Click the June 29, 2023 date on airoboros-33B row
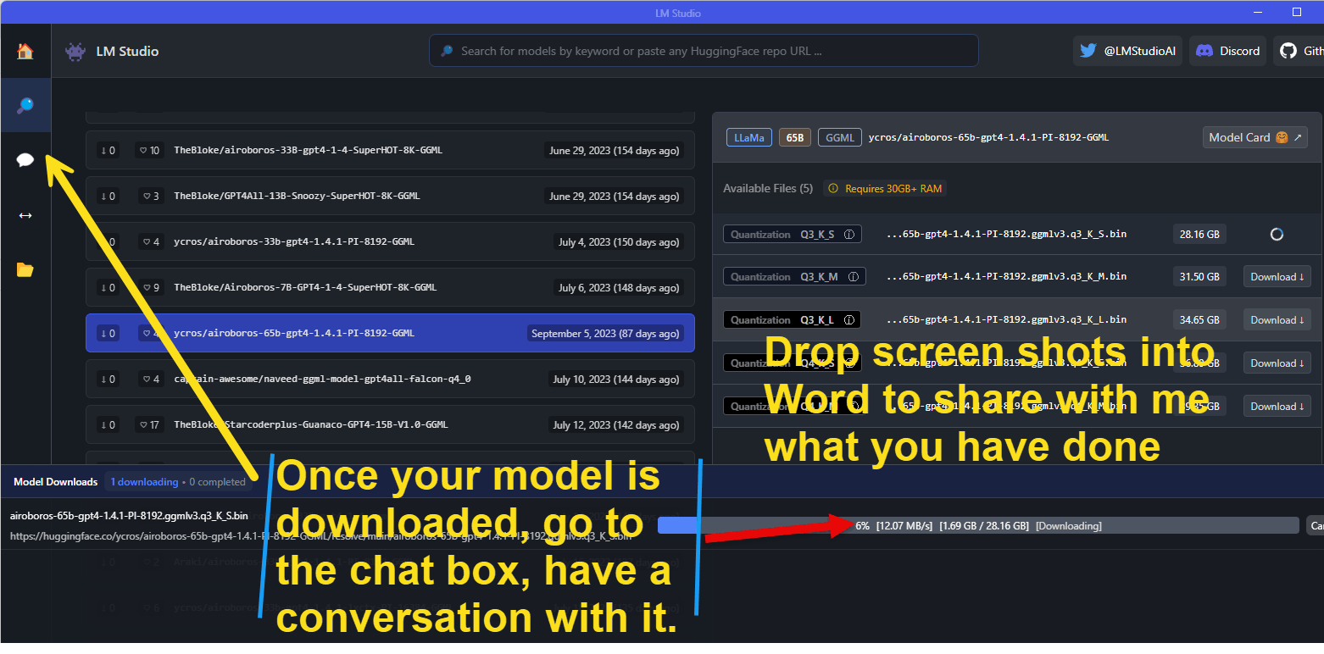Viewport: 1324px width, 654px height. point(615,151)
